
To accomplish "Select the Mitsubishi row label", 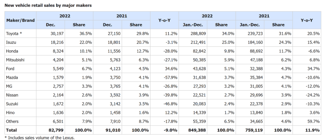I will pyautogui.click(x=15, y=60).
